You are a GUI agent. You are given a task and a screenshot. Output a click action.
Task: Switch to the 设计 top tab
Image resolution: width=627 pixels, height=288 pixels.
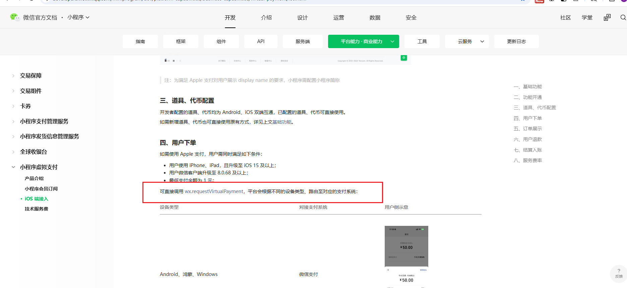point(303,18)
